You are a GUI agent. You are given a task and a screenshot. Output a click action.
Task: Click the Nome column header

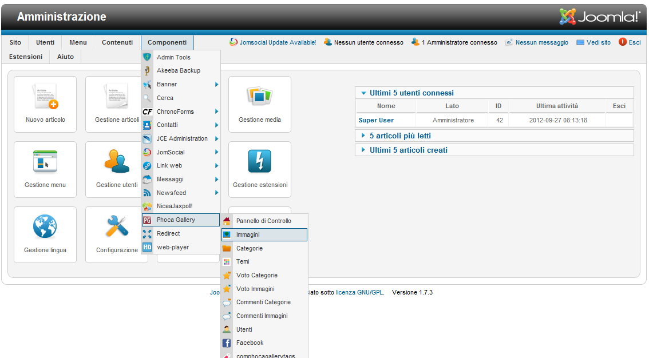386,106
